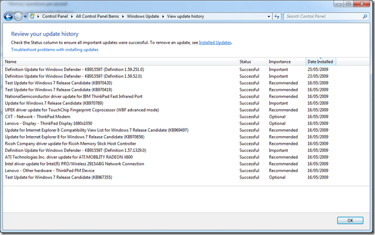
Task: Select Update for Windows 7 KB970789 row
Action: (x=186, y=103)
